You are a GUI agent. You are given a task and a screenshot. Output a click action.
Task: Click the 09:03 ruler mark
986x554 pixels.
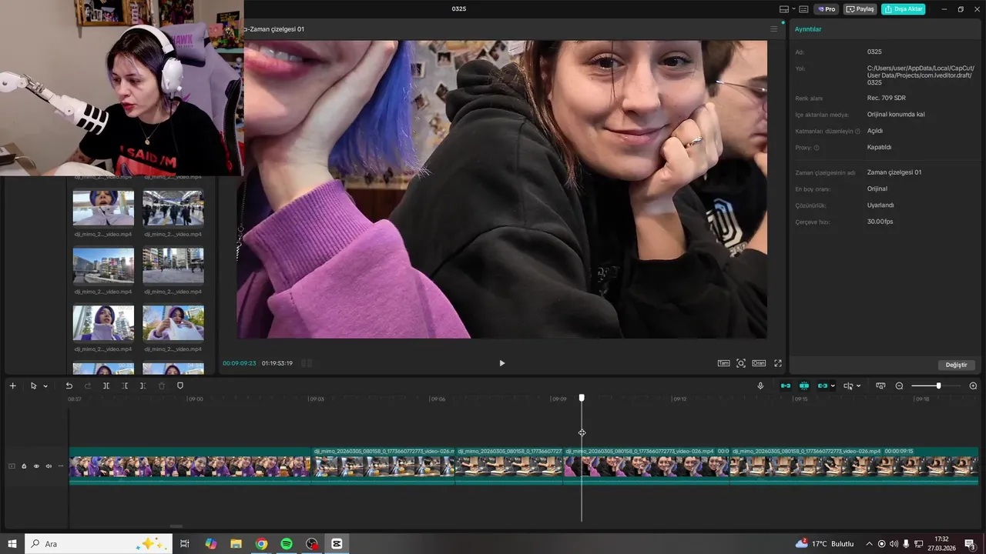(317, 399)
